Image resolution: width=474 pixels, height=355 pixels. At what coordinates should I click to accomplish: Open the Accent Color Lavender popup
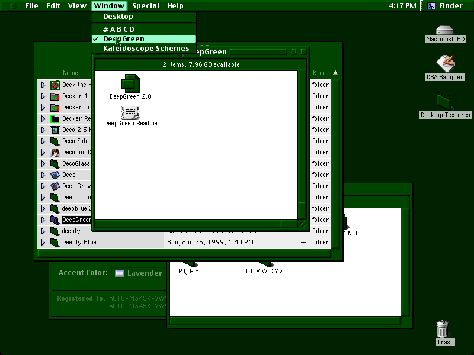click(x=140, y=273)
